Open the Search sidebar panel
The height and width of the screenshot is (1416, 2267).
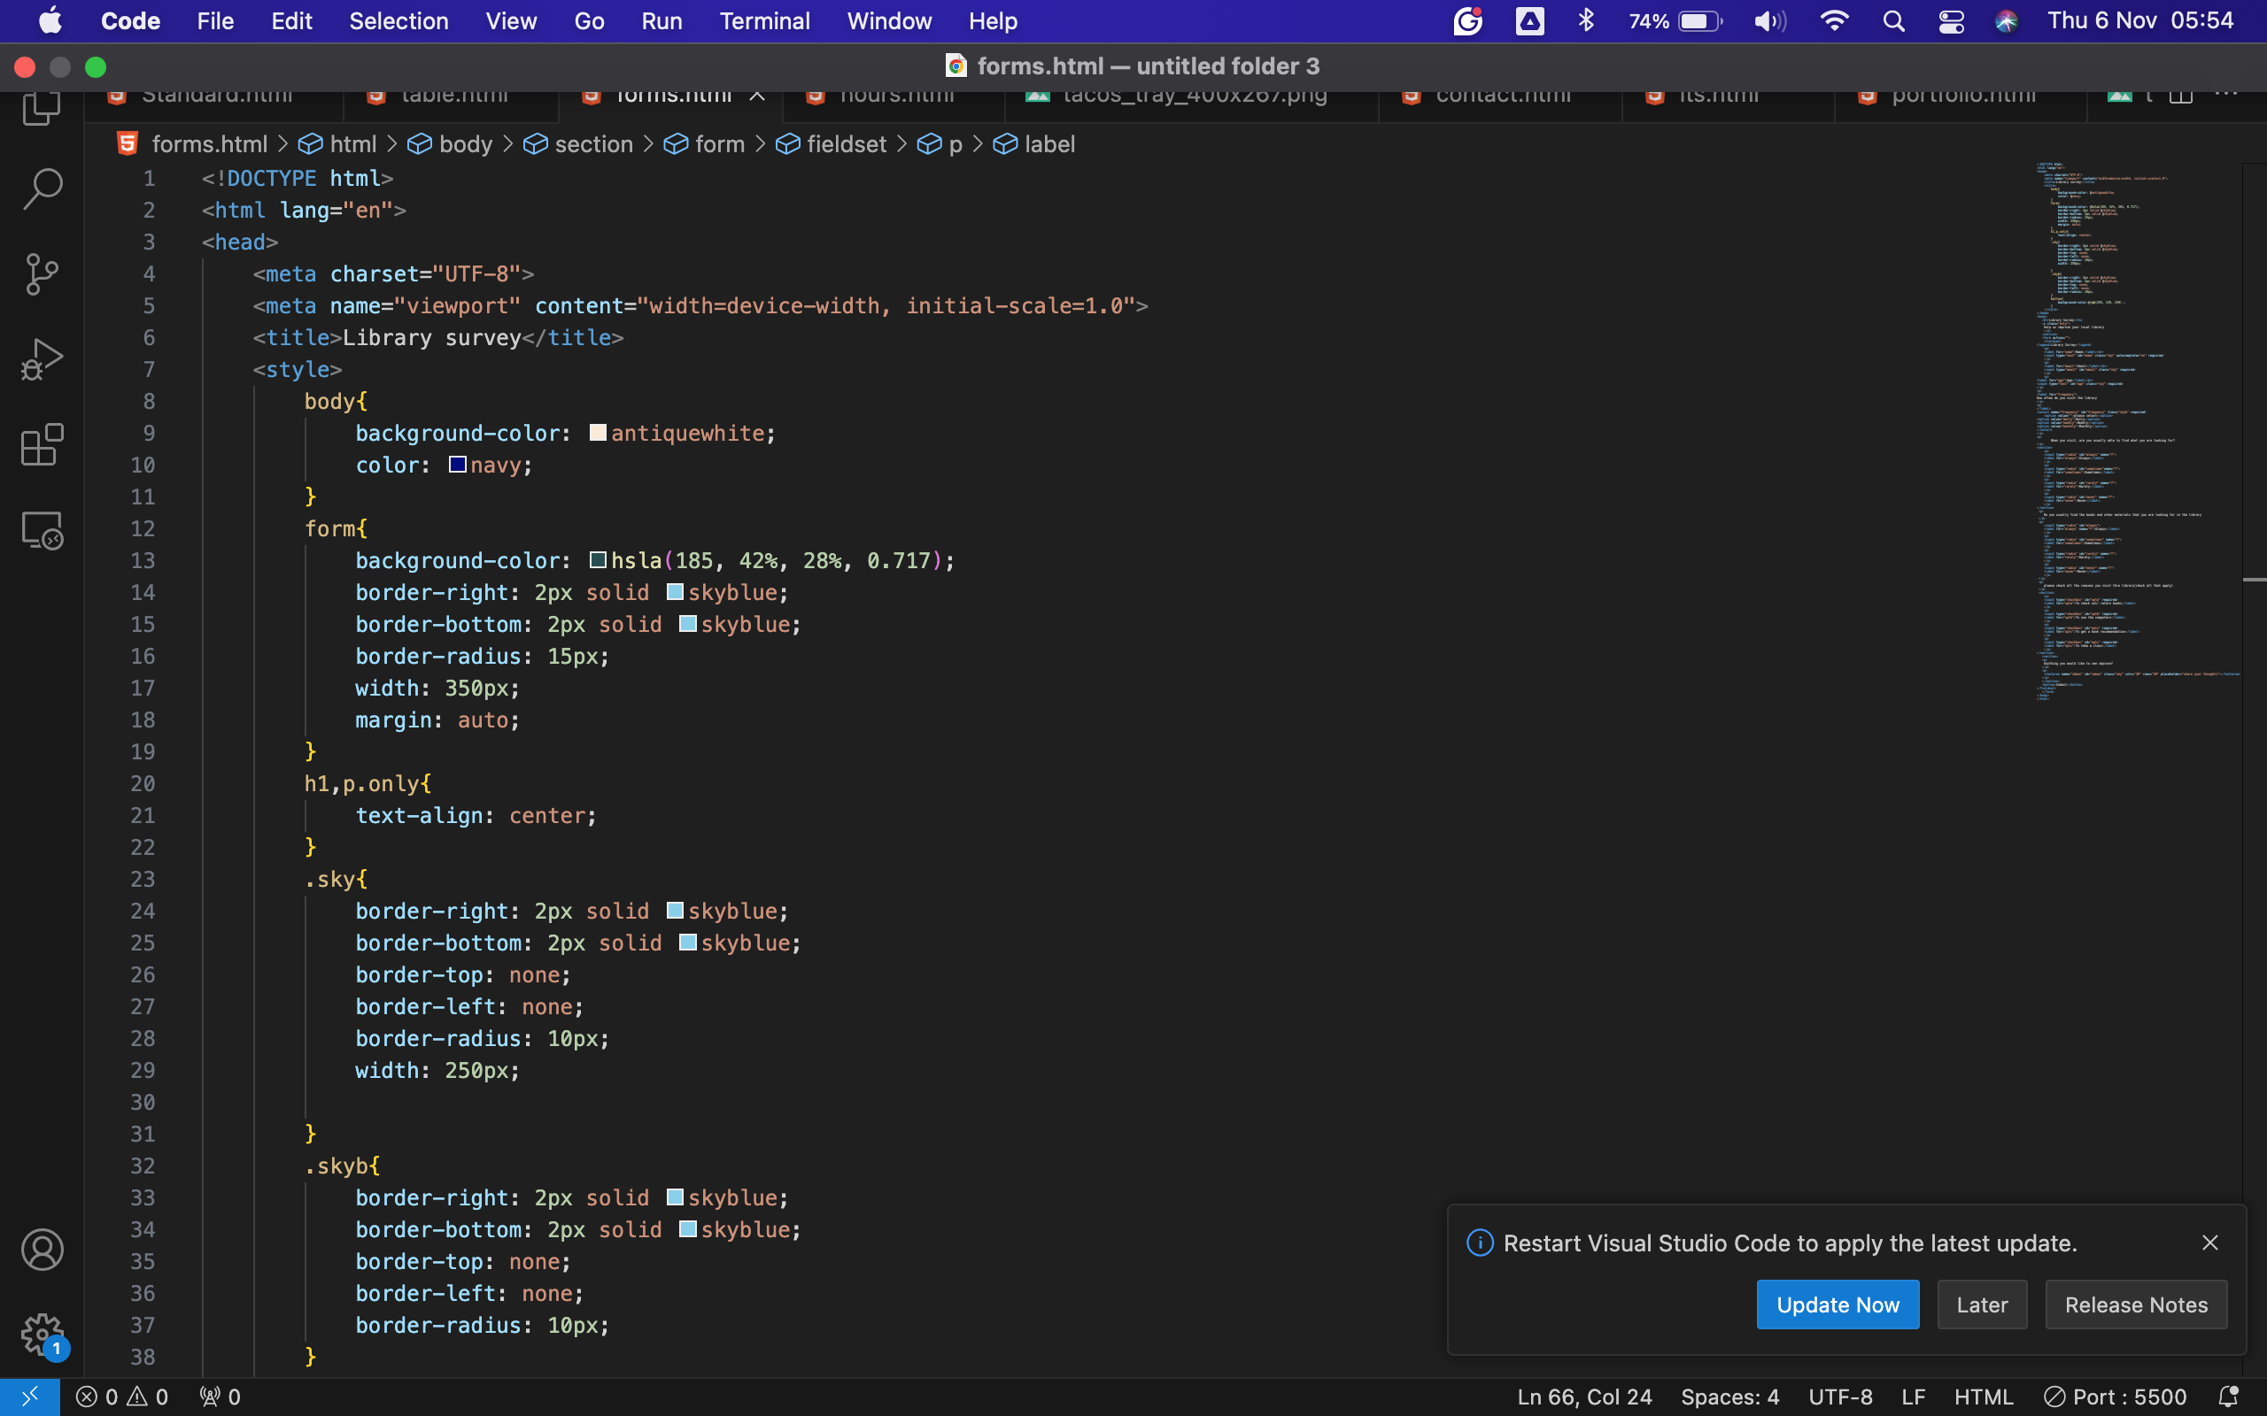coord(43,189)
